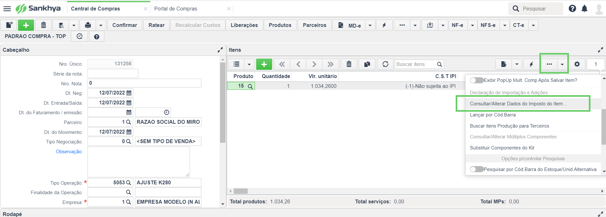Open notifications bell

coord(584,9)
